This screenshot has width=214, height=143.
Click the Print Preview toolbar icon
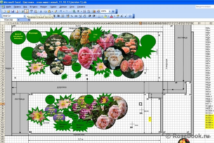click(x=26, y=11)
